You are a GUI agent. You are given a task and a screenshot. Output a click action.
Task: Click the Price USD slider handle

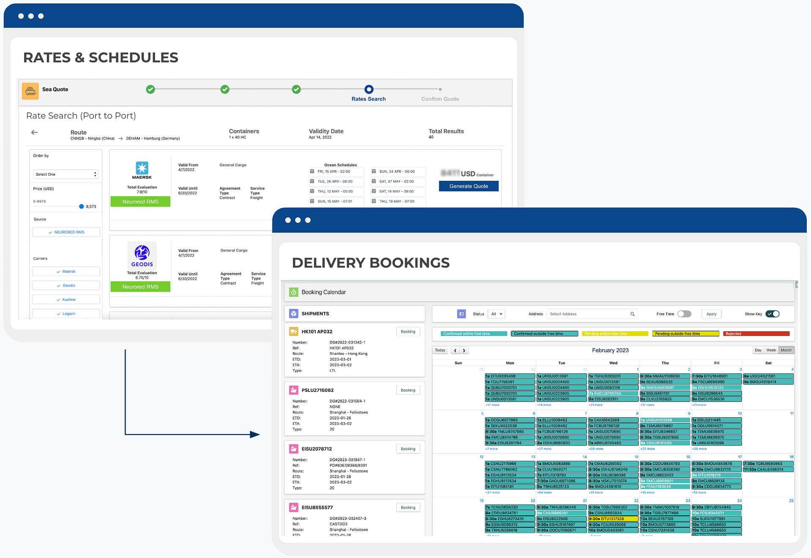tap(82, 207)
